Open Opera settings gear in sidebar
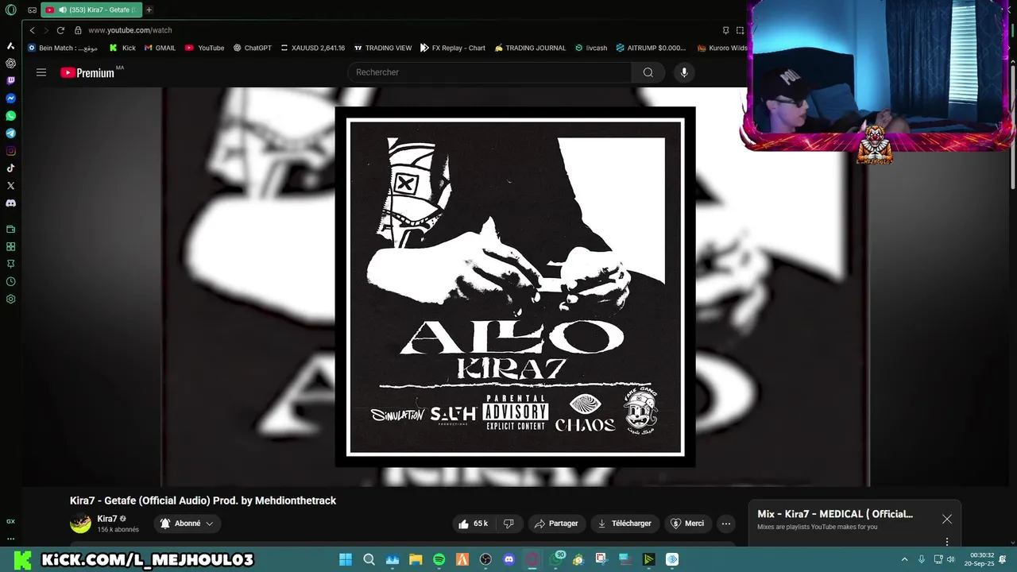This screenshot has height=572, width=1017. pyautogui.click(x=10, y=300)
